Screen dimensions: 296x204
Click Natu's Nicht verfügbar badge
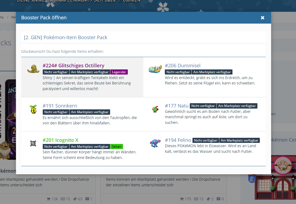[203, 106]
